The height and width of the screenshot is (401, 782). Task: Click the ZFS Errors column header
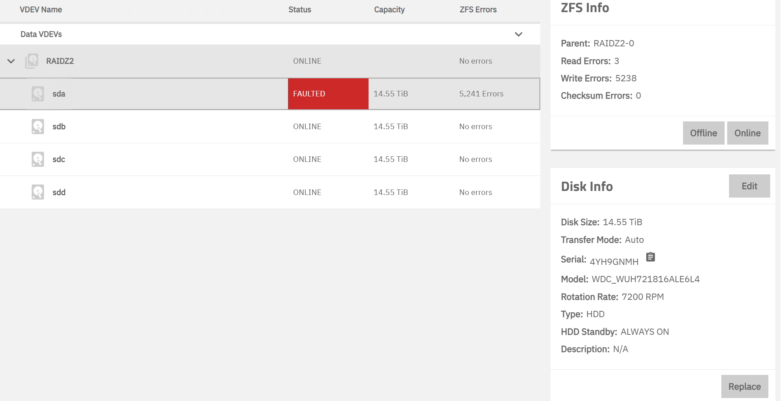[x=478, y=10]
